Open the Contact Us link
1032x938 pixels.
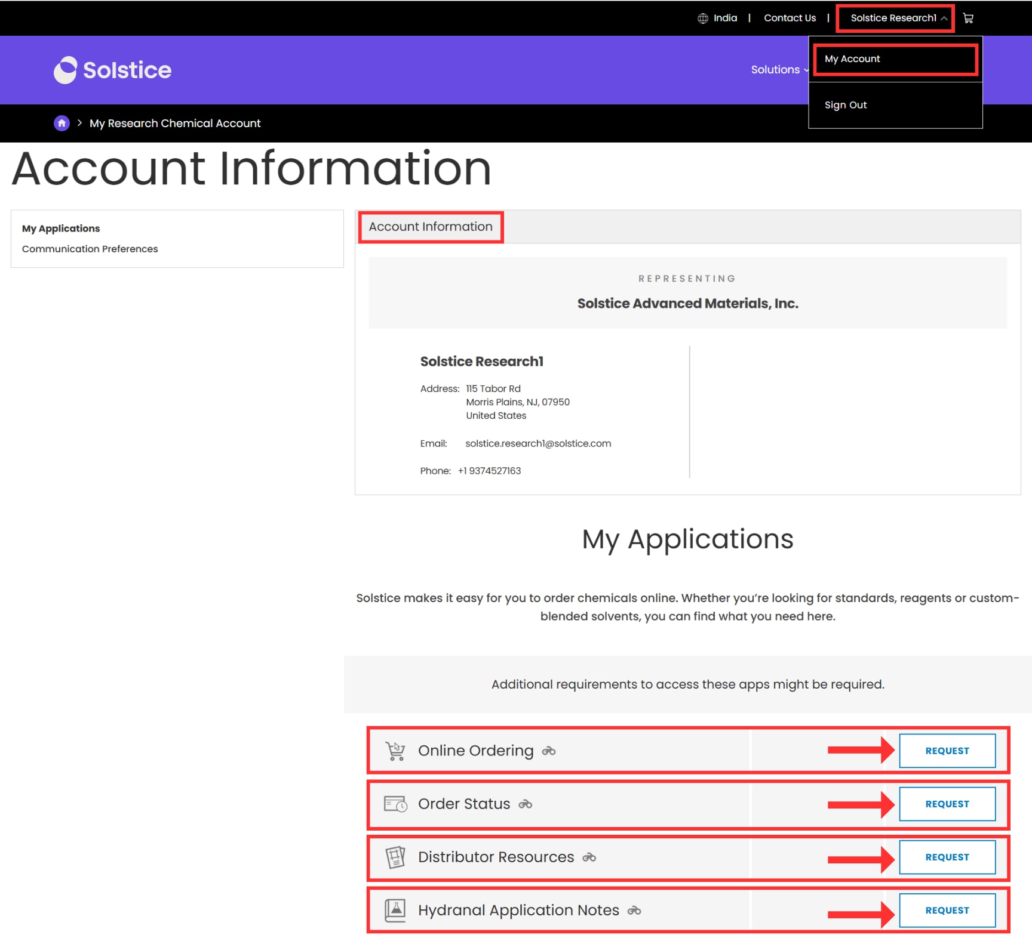(x=790, y=18)
